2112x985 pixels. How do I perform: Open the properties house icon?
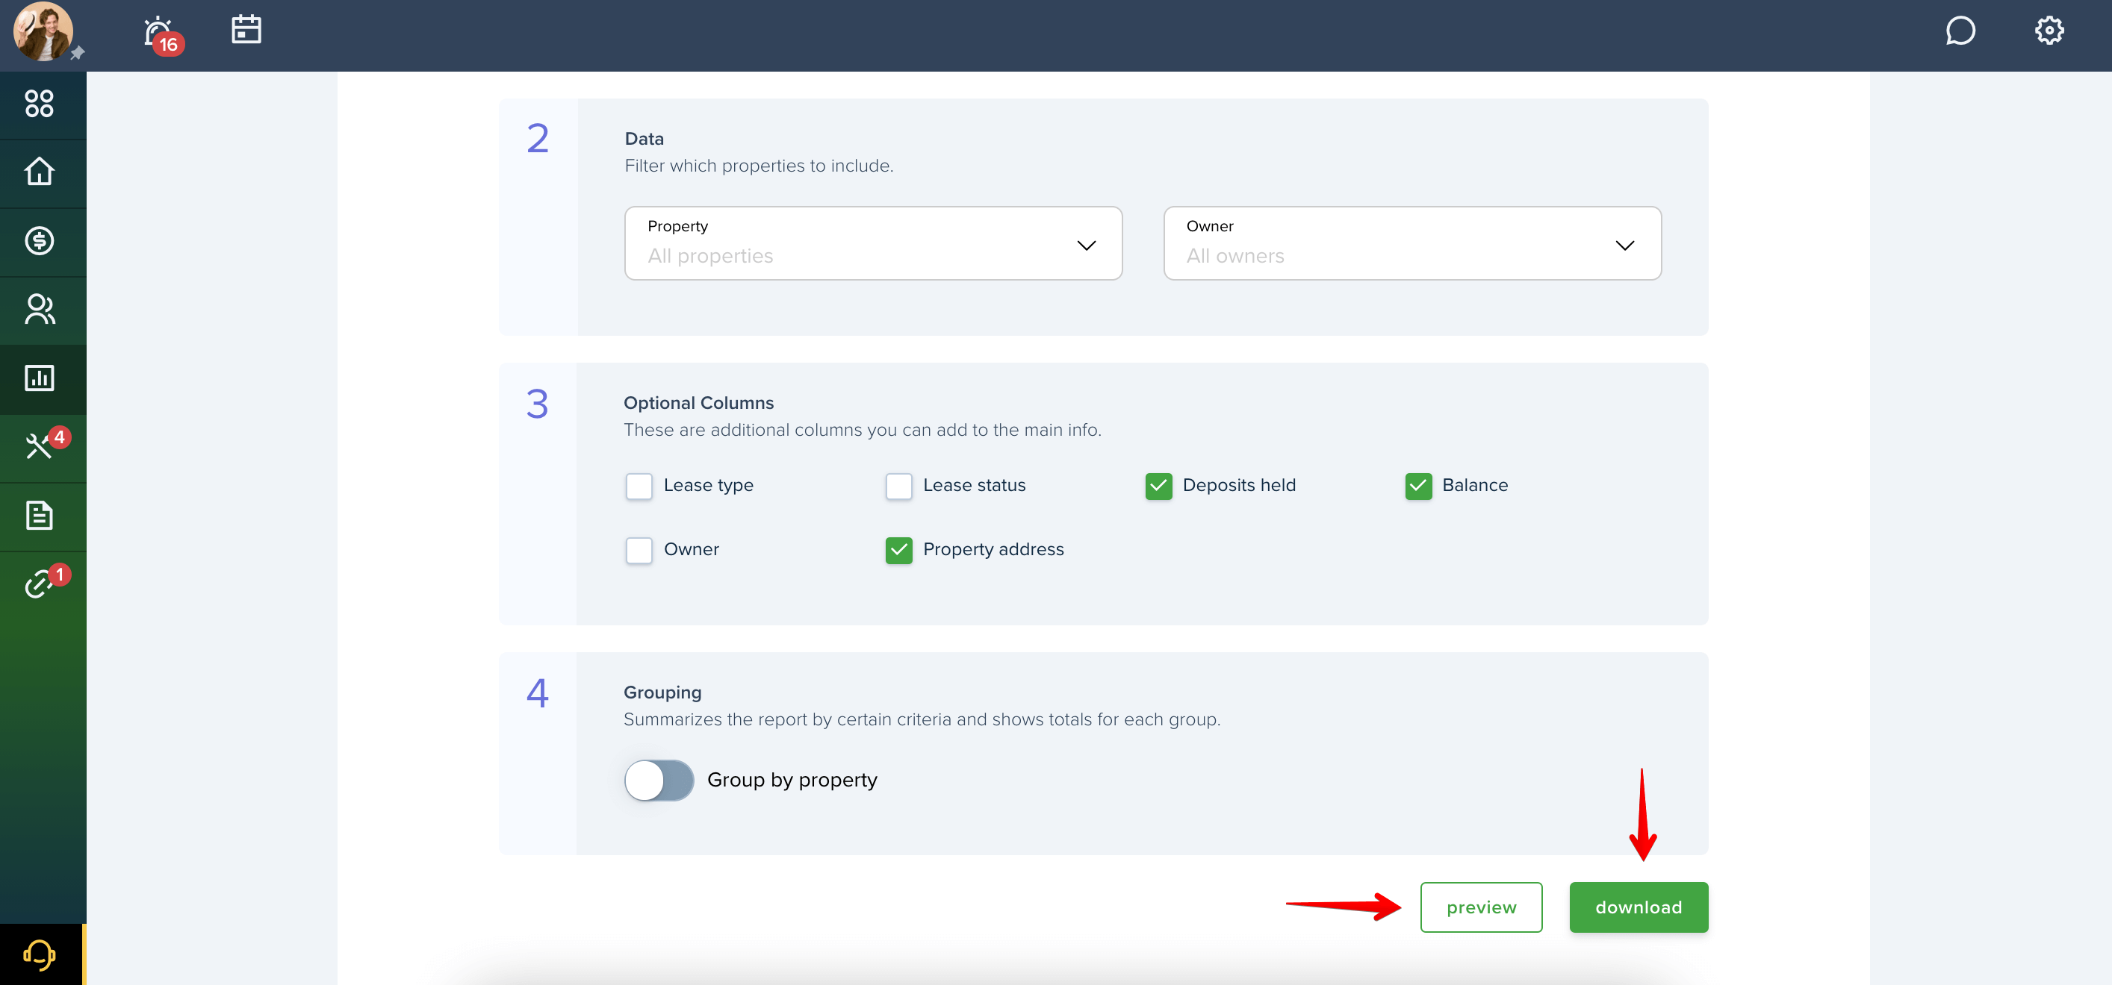[x=40, y=172]
